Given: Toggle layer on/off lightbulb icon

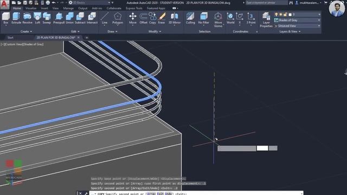Looking at the screenshot, I should tap(276, 15).
